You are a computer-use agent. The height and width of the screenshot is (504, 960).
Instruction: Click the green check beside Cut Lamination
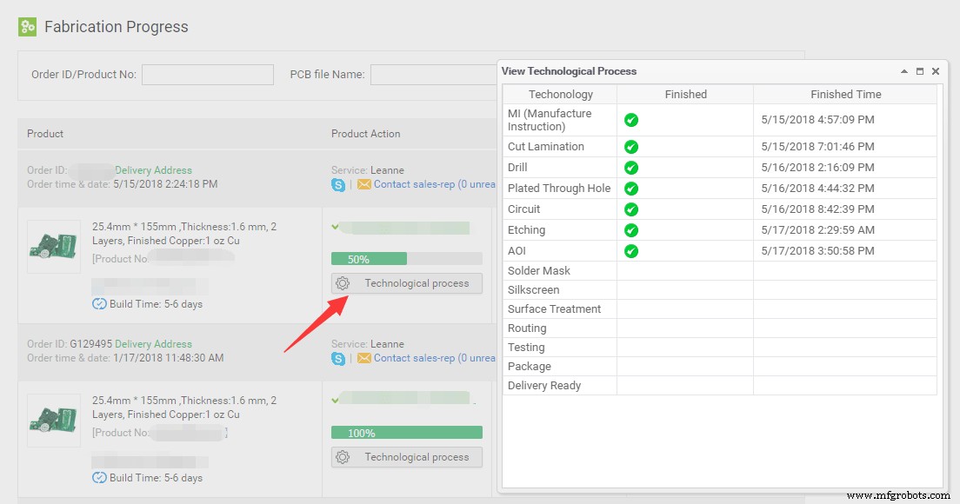coord(631,147)
